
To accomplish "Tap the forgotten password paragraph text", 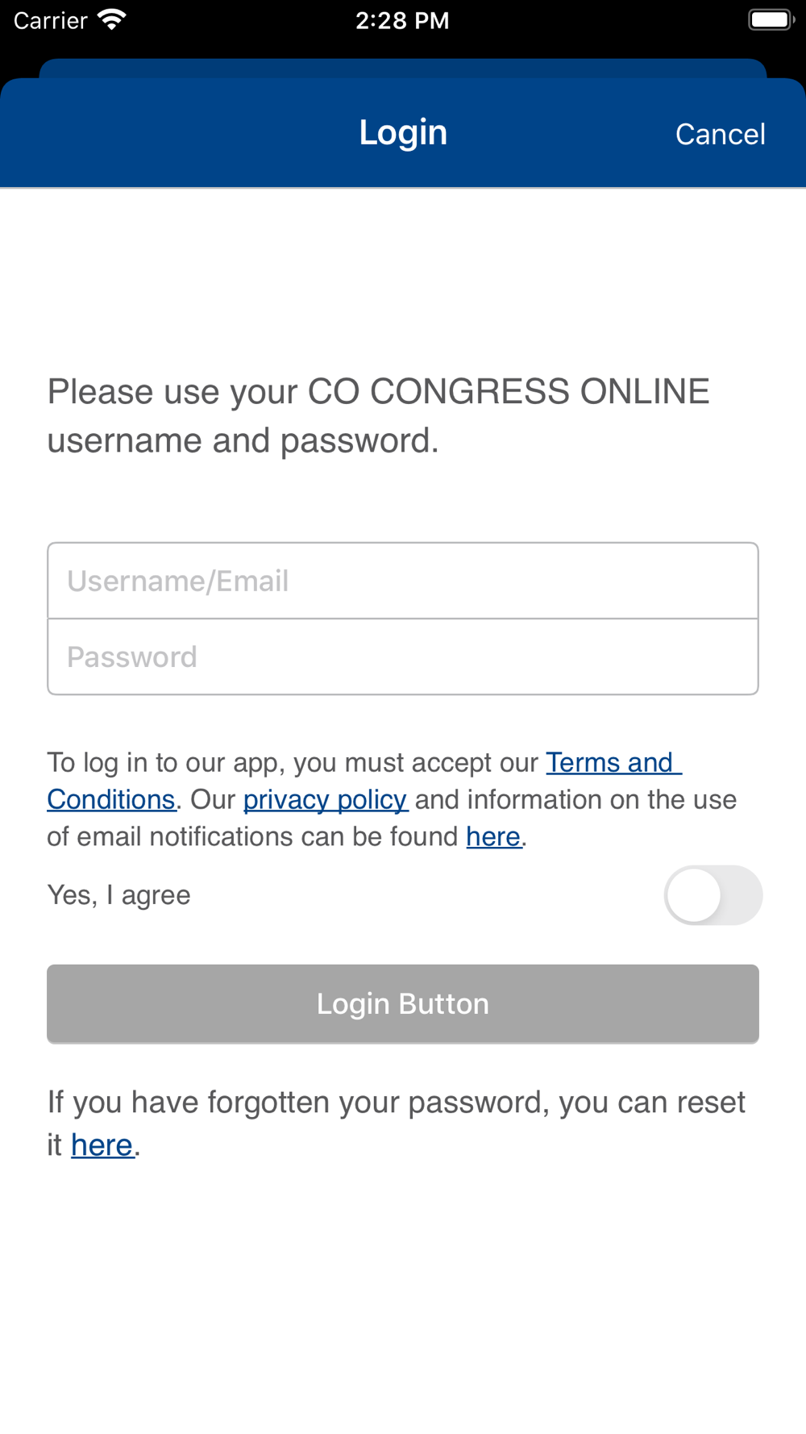I will click(x=395, y=1103).
